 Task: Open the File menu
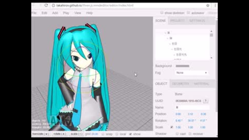coord(34,13)
